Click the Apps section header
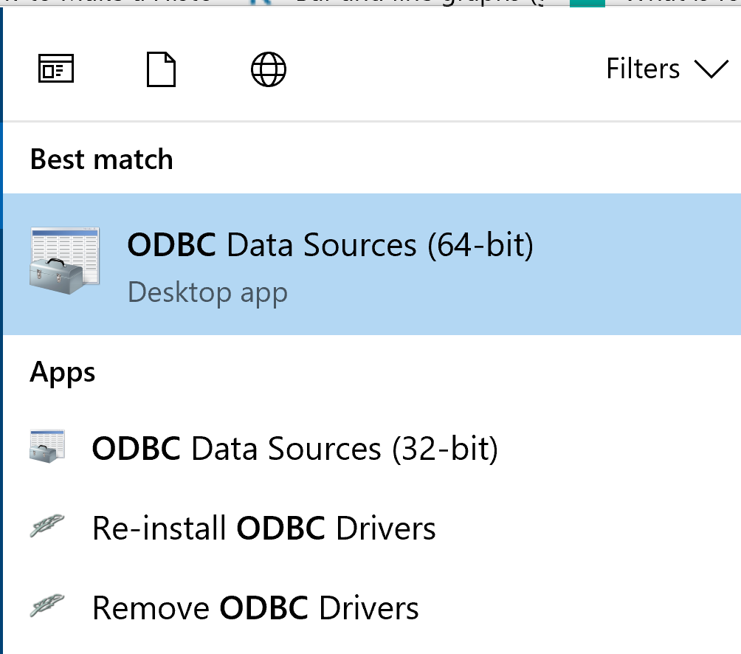This screenshot has width=741, height=654. pyautogui.click(x=62, y=372)
